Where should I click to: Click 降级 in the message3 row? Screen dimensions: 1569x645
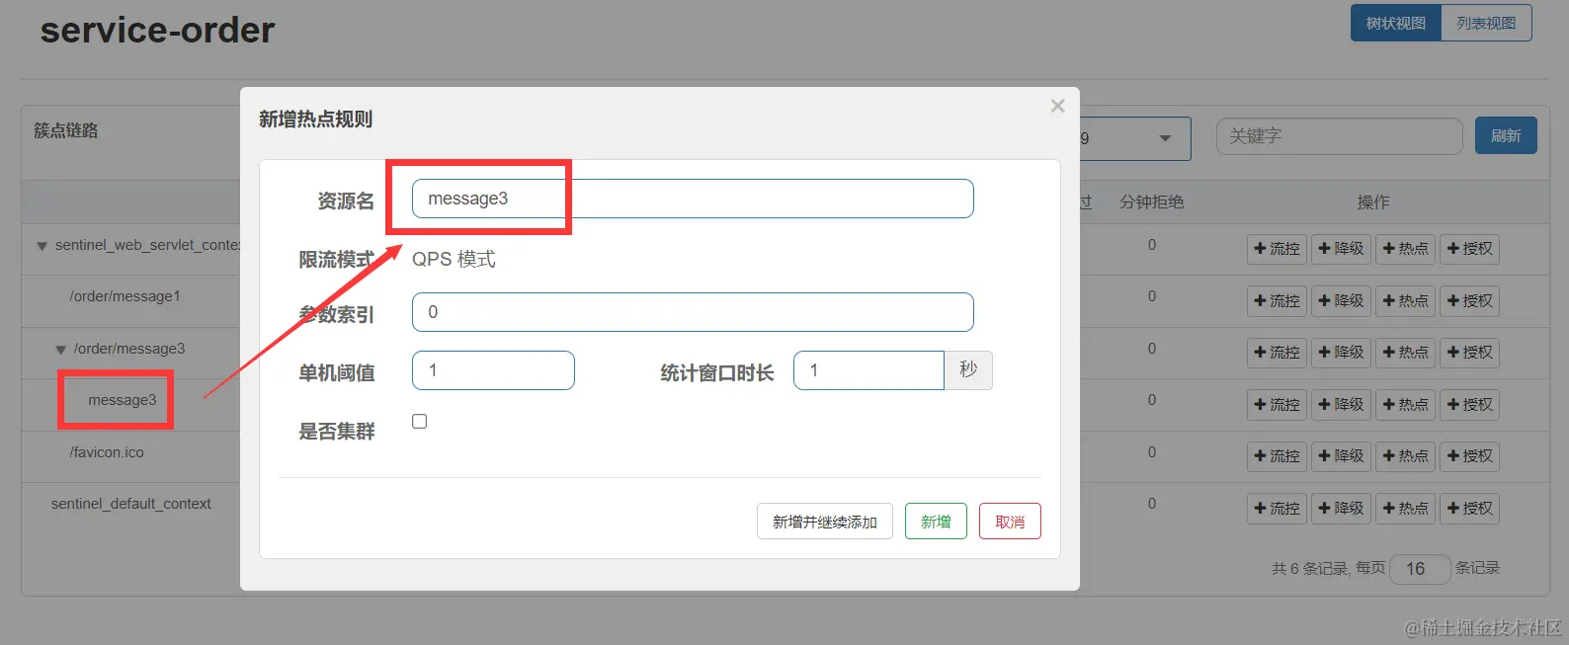(1341, 405)
